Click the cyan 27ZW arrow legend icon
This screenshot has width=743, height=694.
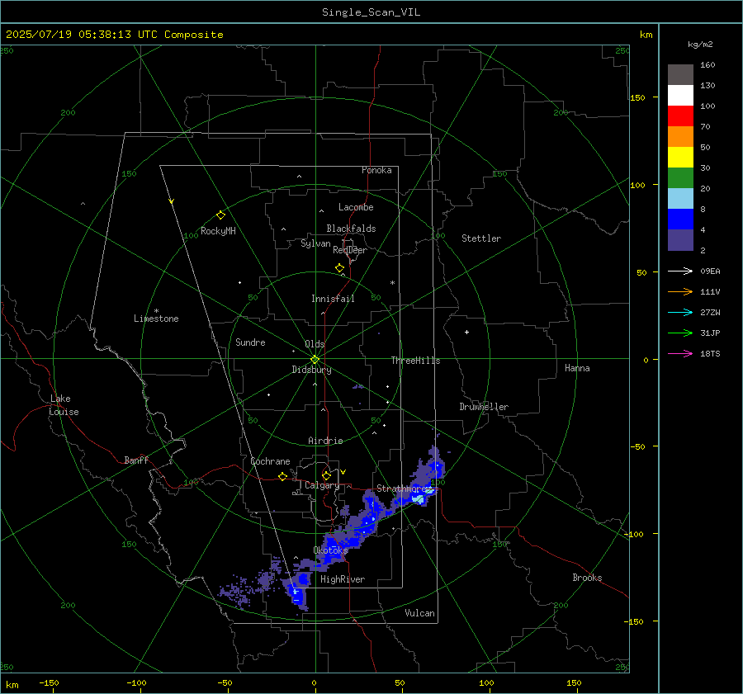click(680, 312)
